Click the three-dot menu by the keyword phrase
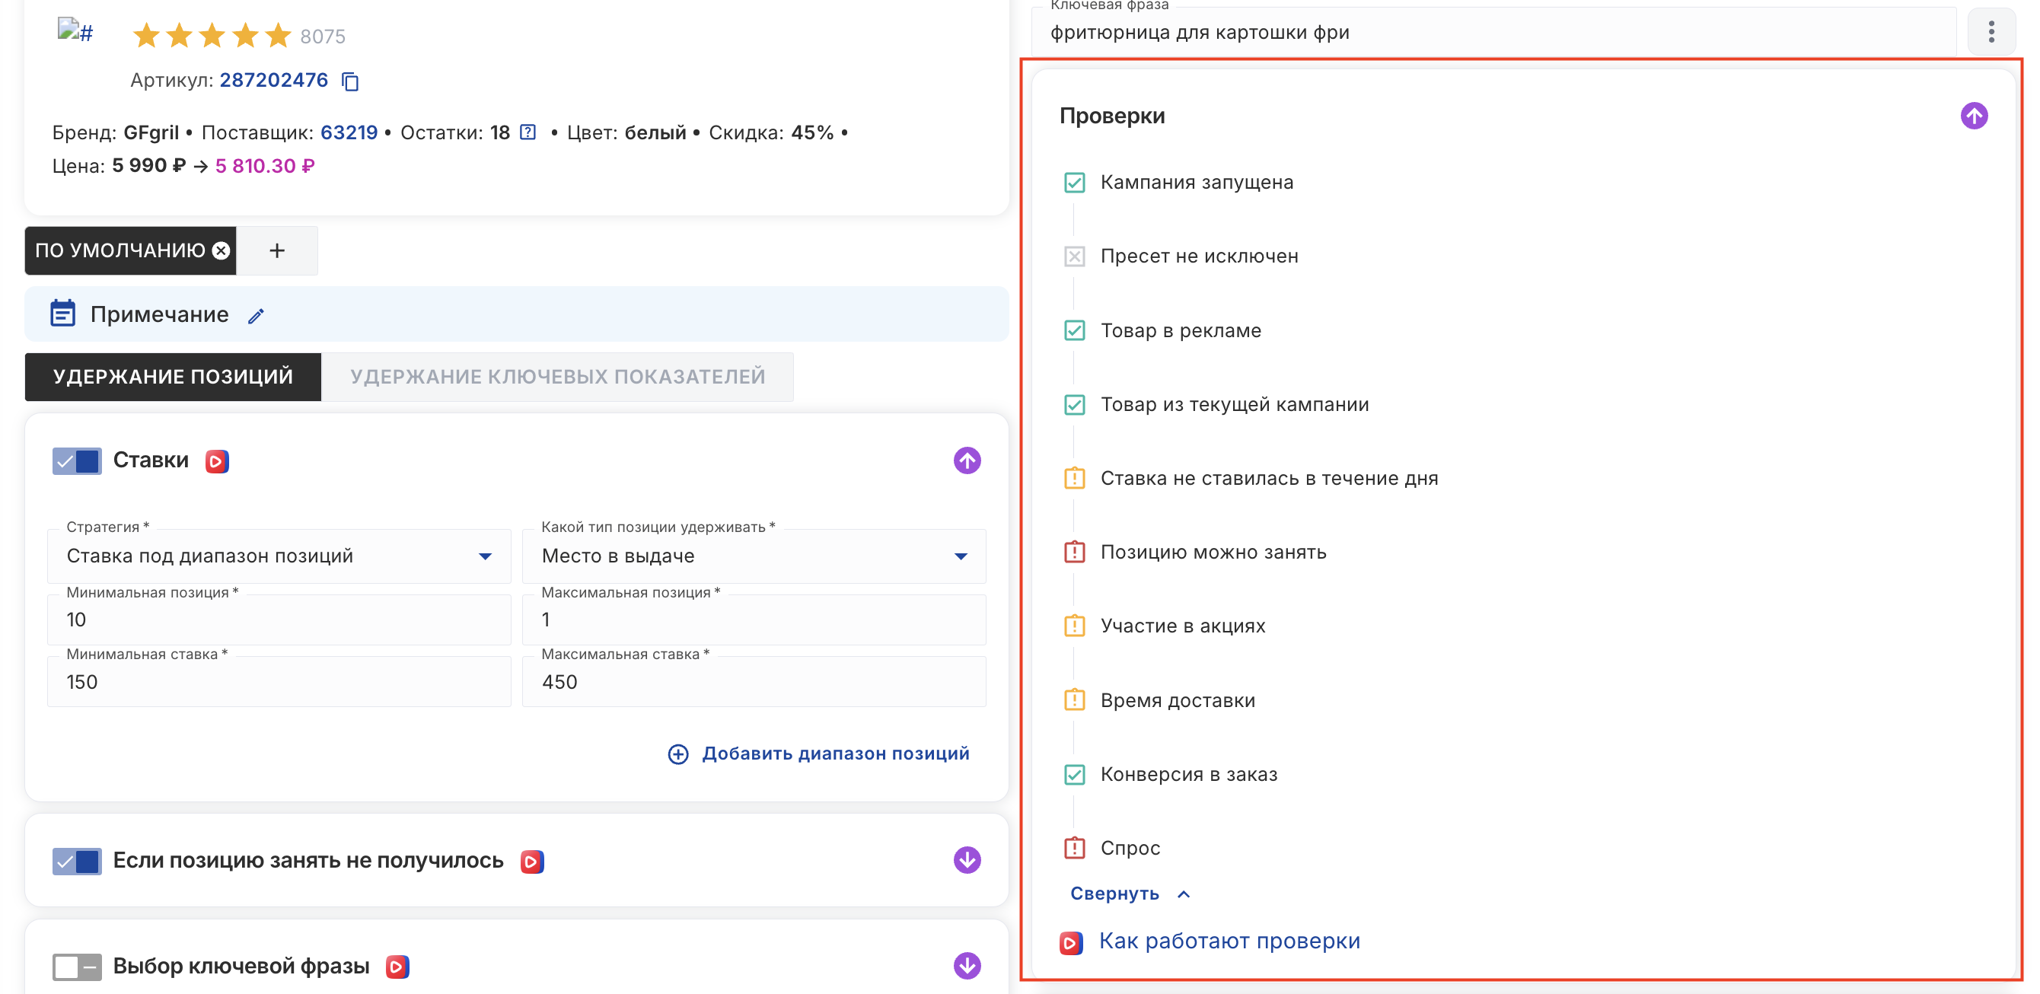The image size is (2040, 994). [1991, 33]
